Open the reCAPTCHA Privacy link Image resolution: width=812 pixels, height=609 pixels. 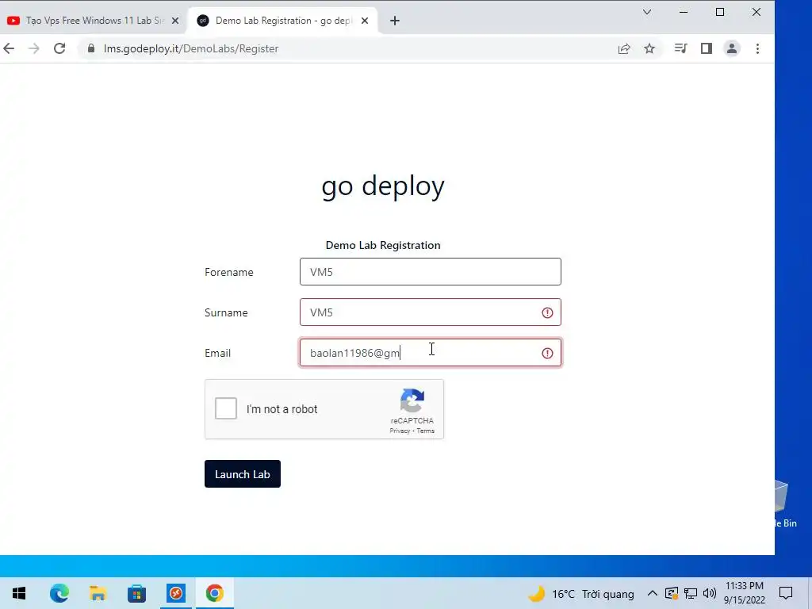(400, 431)
